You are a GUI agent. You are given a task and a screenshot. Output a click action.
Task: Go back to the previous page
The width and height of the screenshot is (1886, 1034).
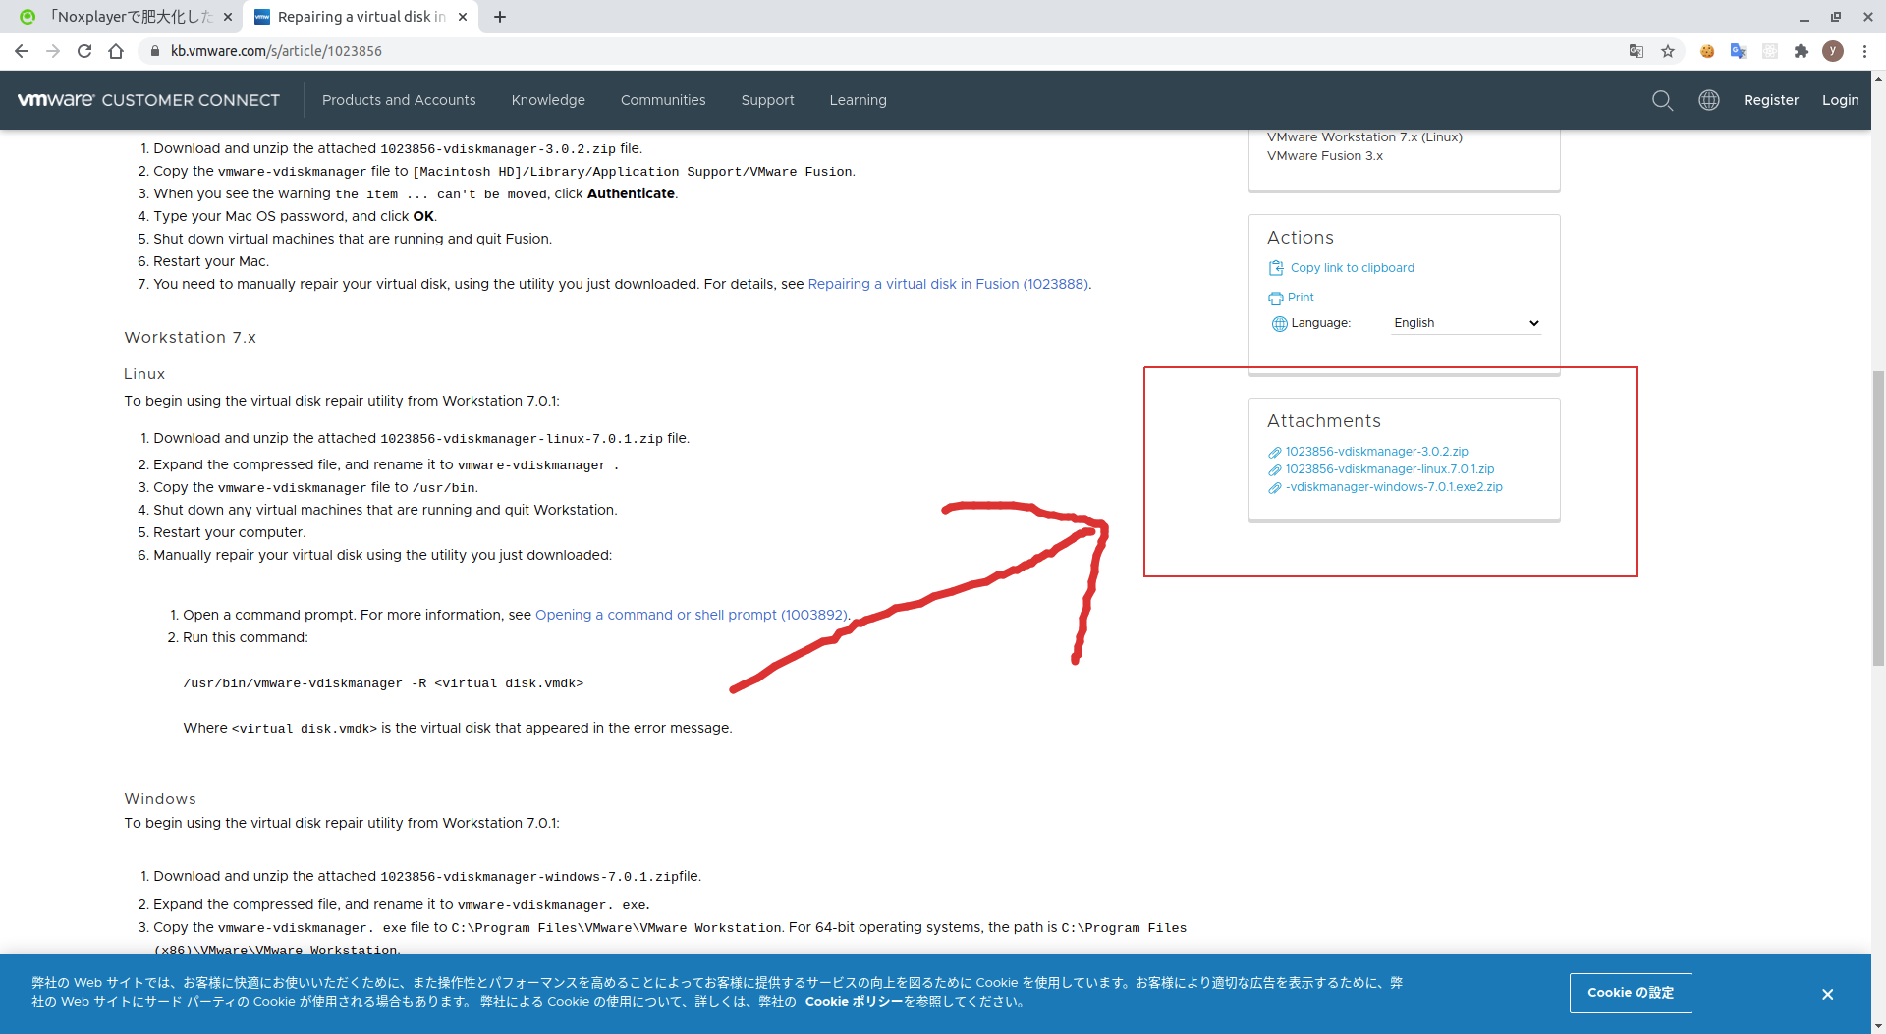pos(22,51)
